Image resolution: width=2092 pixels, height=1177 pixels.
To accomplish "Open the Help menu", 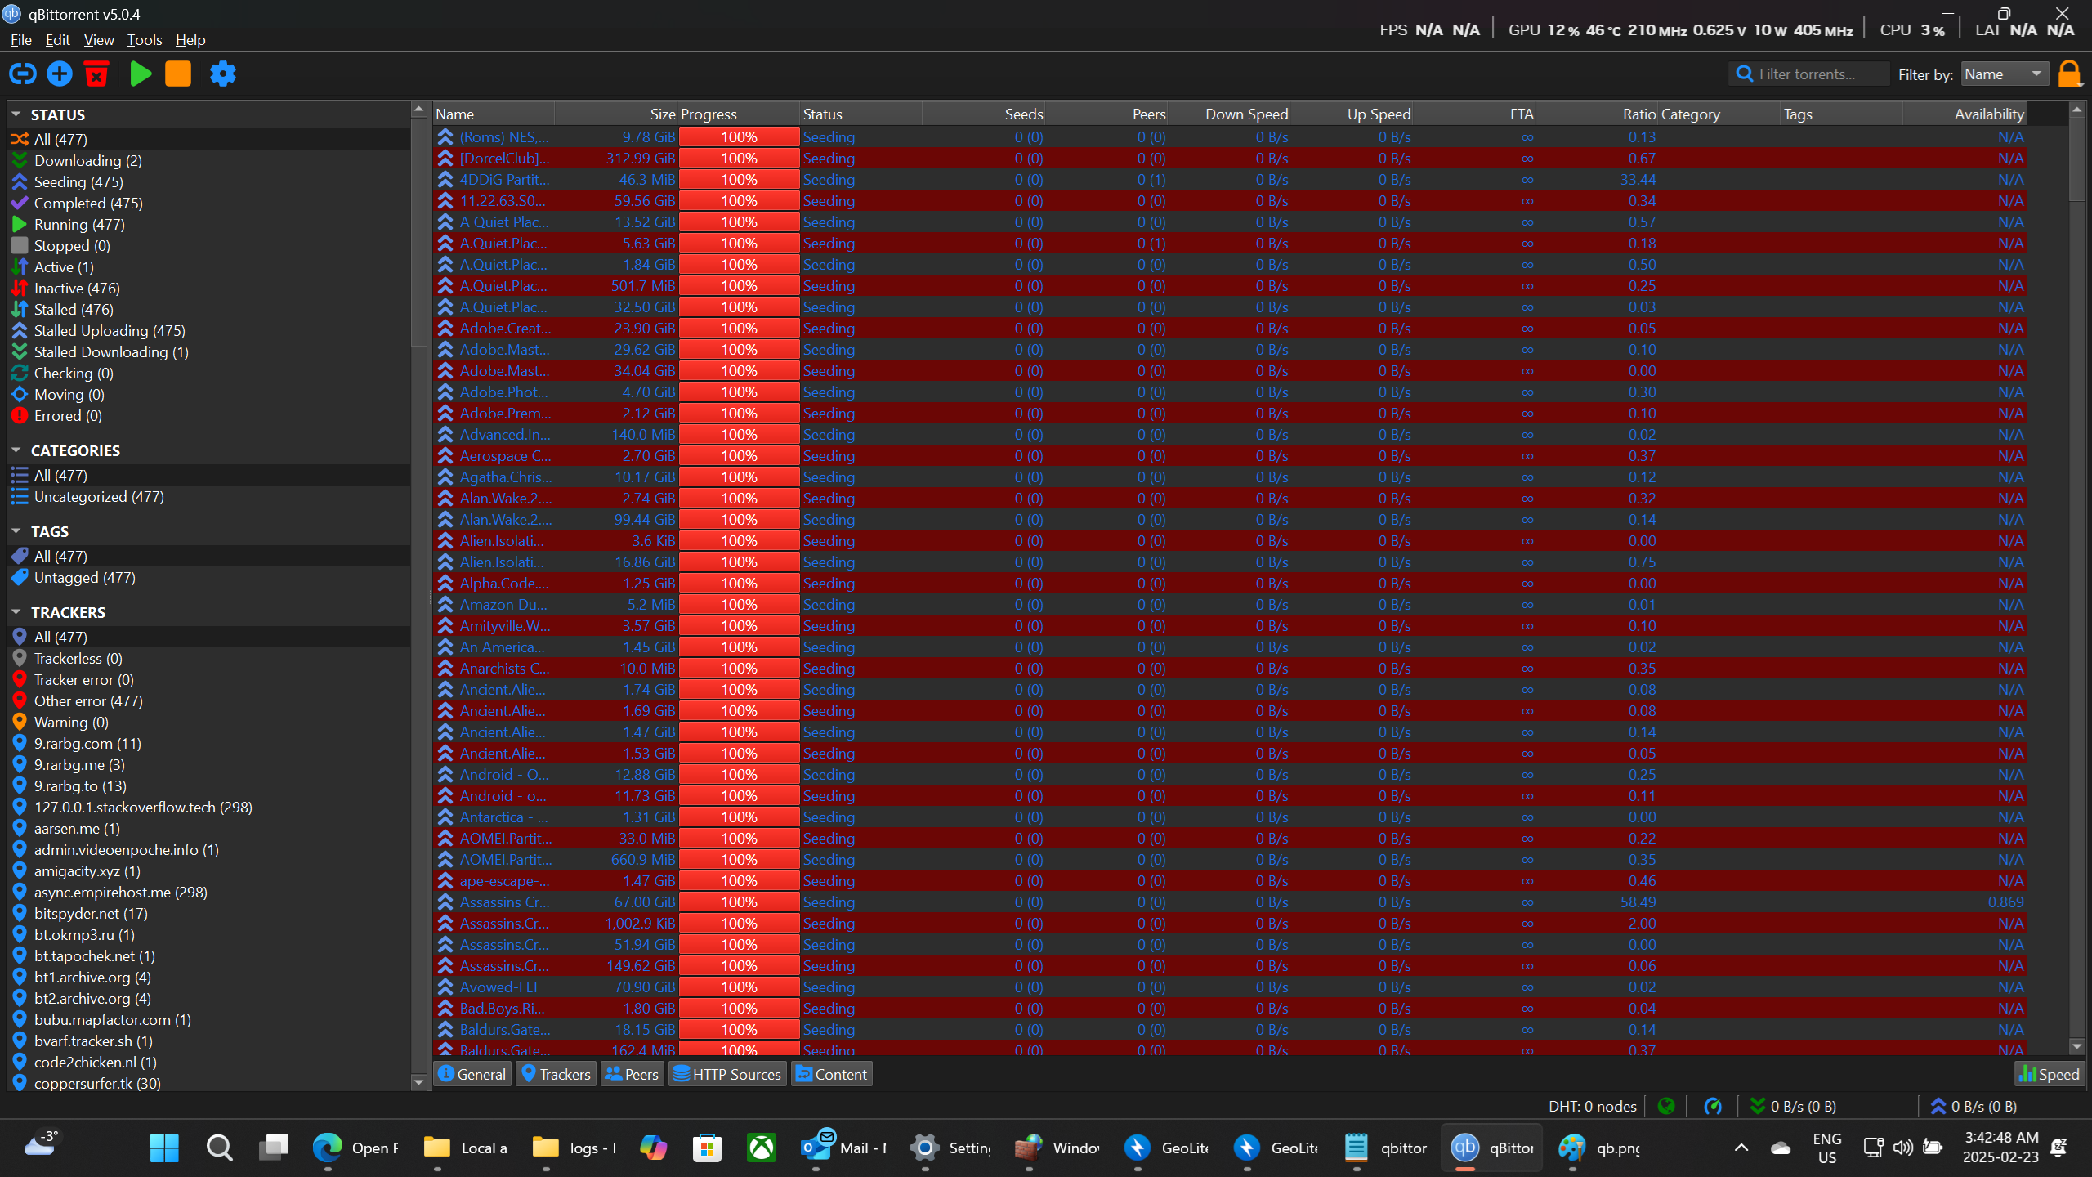I will pos(190,39).
